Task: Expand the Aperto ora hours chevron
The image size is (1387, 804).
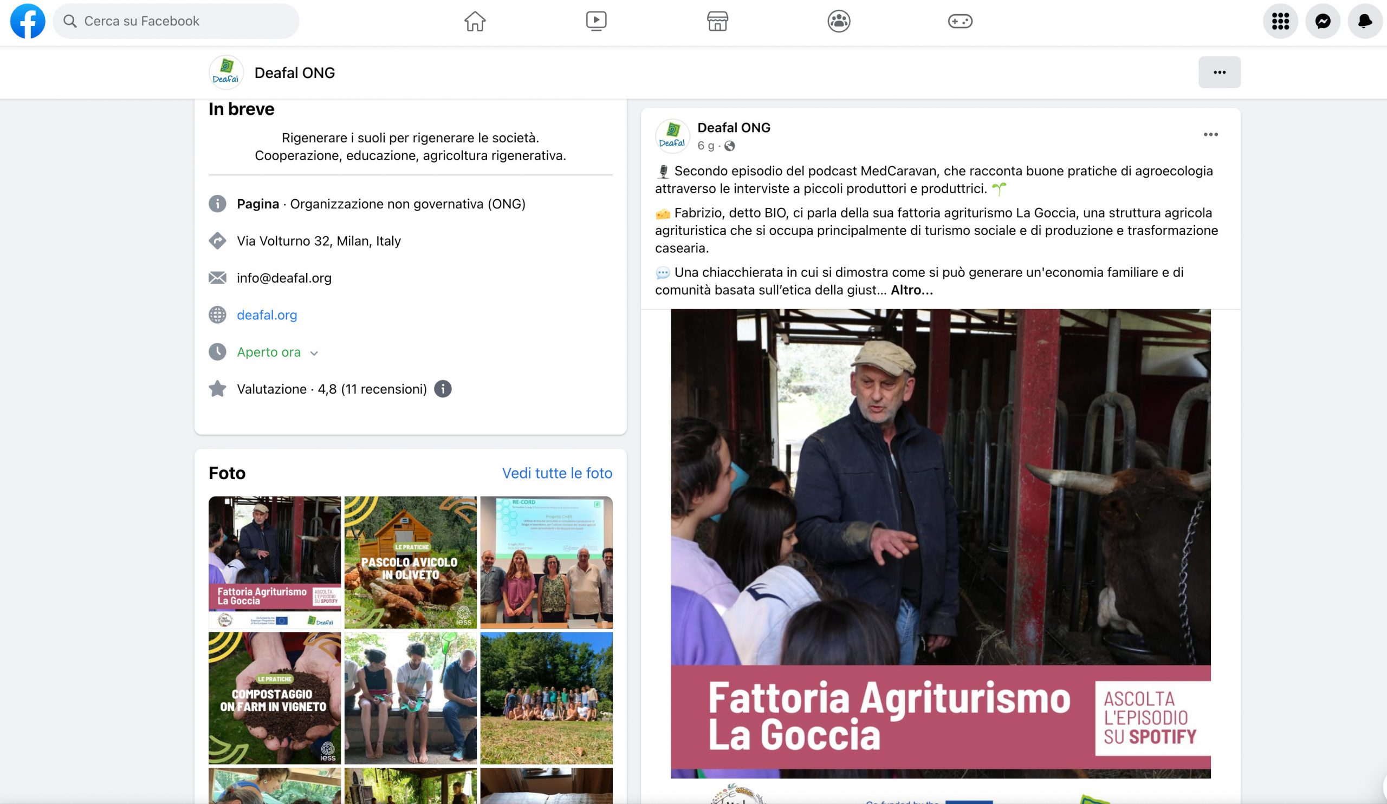Action: click(314, 353)
